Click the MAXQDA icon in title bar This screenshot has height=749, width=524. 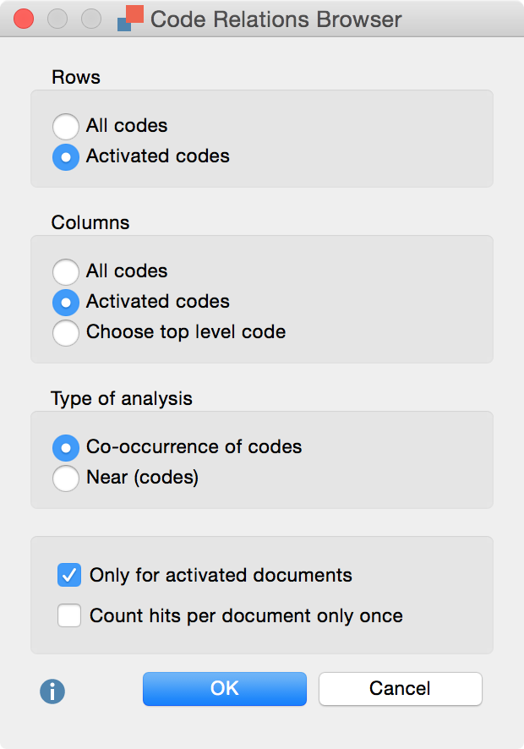130,19
